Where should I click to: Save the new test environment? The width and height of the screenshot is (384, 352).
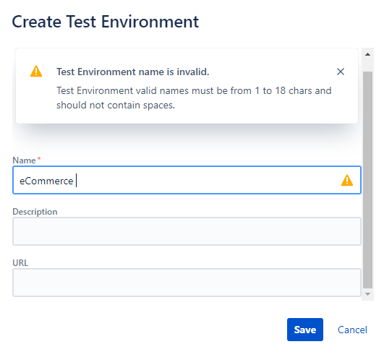305,330
